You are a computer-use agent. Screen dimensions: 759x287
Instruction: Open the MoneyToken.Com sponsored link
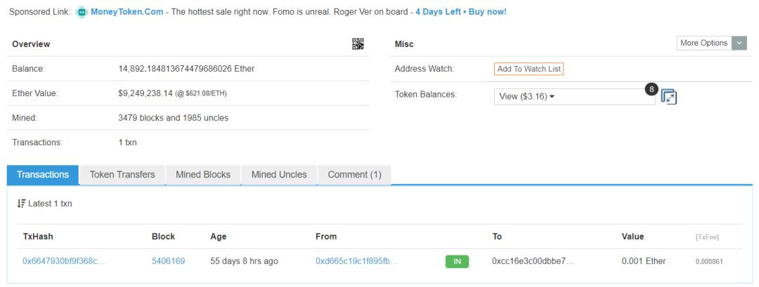point(126,12)
